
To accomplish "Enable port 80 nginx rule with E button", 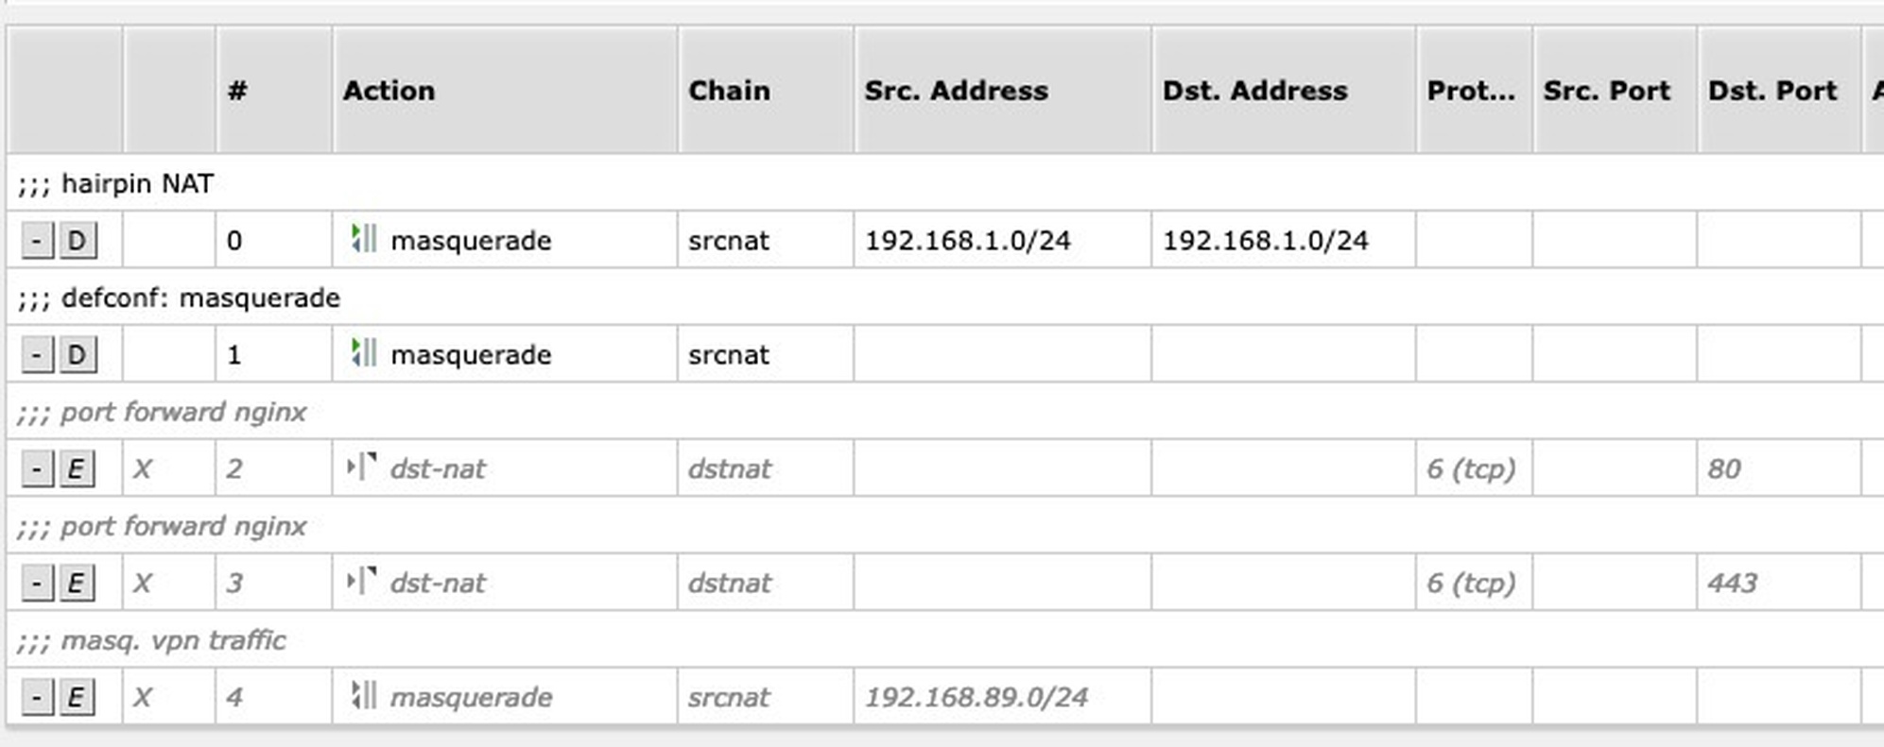I will [x=77, y=469].
